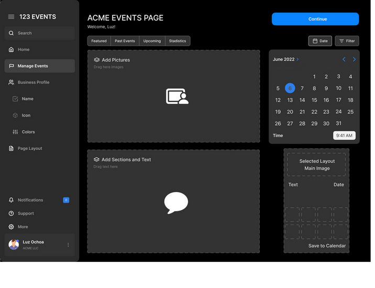This screenshot has width=375, height=288.
Task: Click Luz Ochoa's avatar picture
Action: pyautogui.click(x=14, y=245)
